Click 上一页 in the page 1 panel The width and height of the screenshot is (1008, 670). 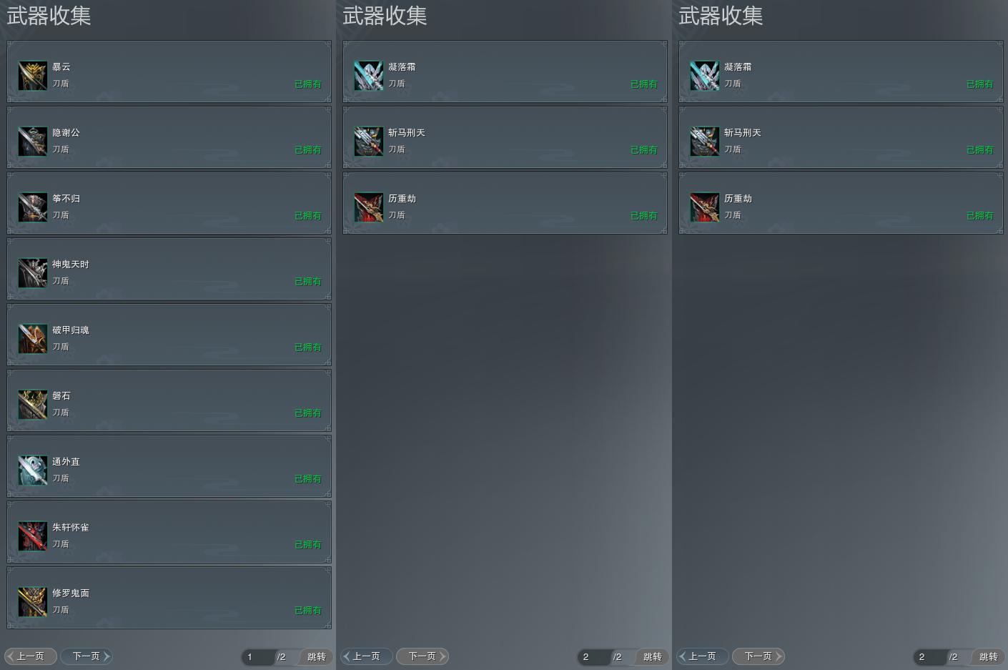pyautogui.click(x=31, y=656)
